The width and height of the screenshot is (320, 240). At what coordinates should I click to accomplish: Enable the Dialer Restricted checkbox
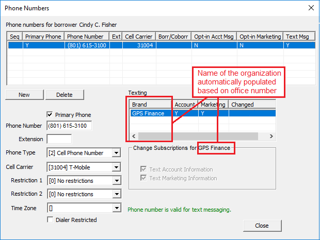click(50, 220)
